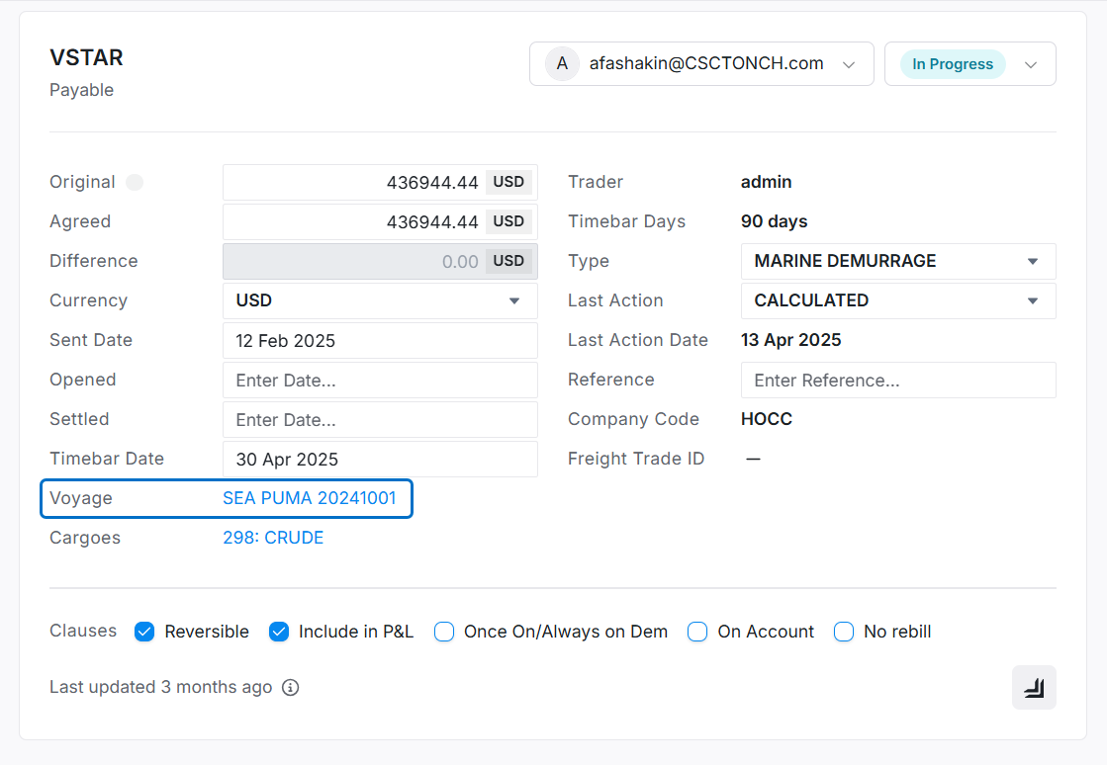
Task: Click the Agreed amount input field
Action: coord(356,222)
